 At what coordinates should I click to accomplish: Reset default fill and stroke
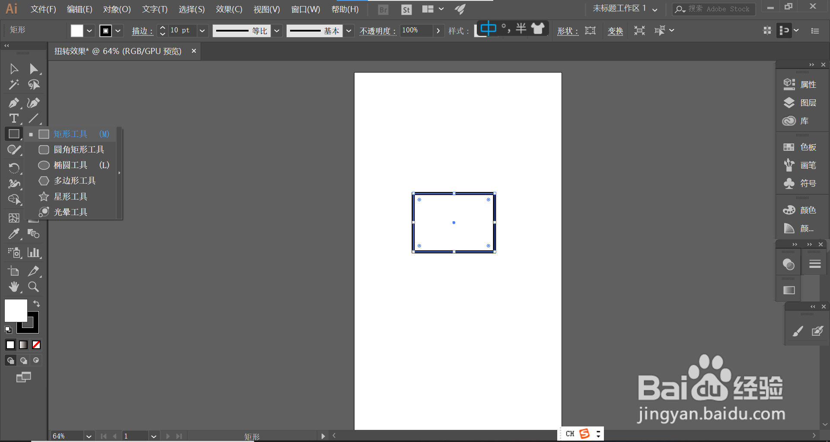point(8,330)
